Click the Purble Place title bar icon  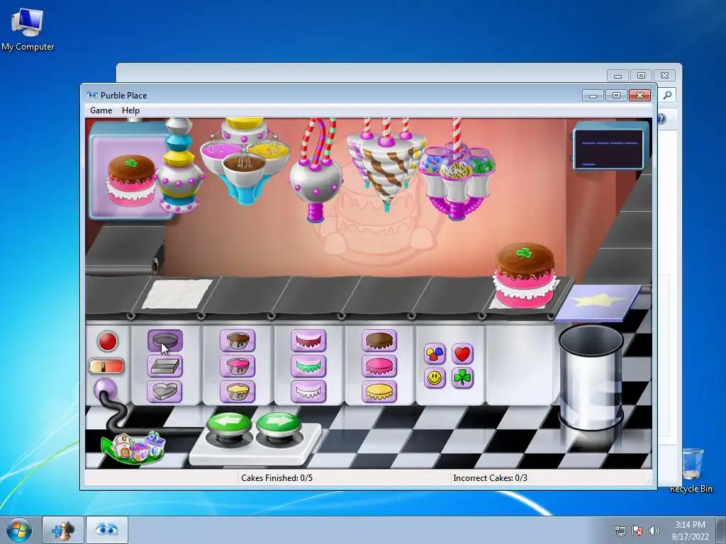pyautogui.click(x=92, y=96)
